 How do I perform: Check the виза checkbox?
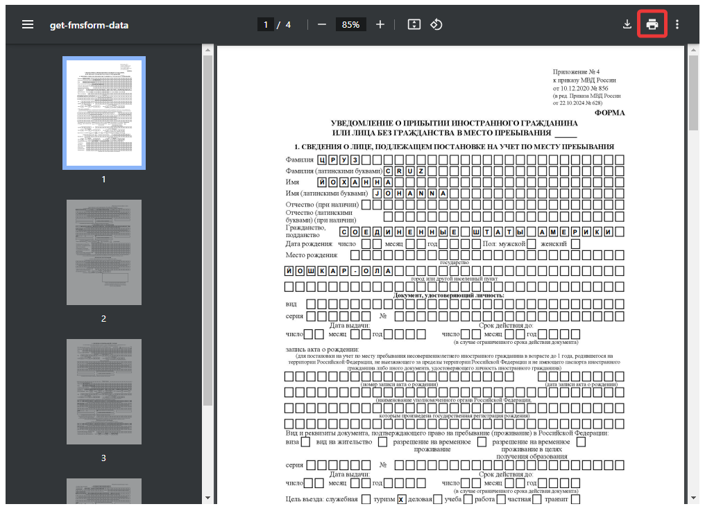coord(305,442)
